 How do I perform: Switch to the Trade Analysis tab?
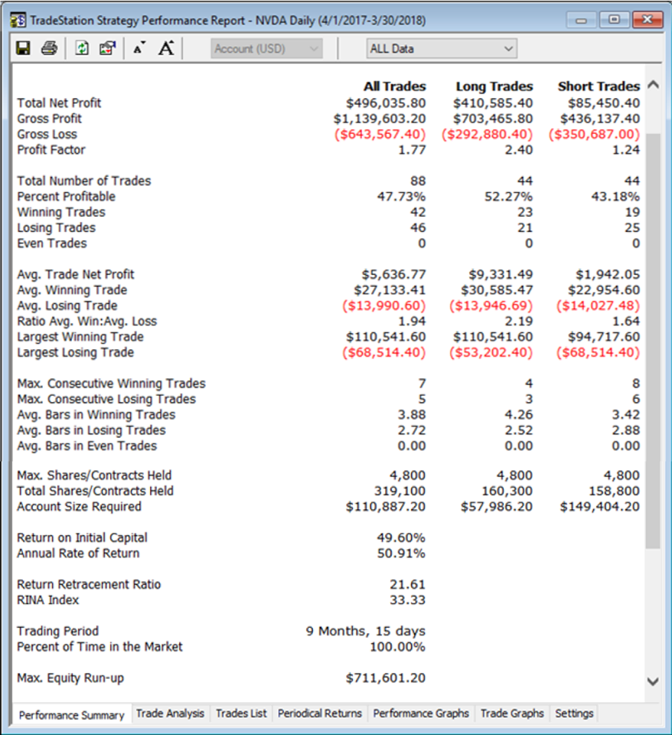click(x=170, y=714)
